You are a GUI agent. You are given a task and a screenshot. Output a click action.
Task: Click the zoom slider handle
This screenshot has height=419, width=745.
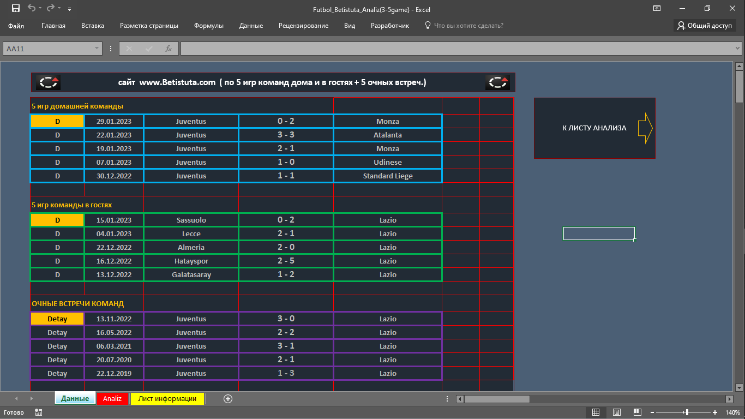pyautogui.click(x=687, y=412)
